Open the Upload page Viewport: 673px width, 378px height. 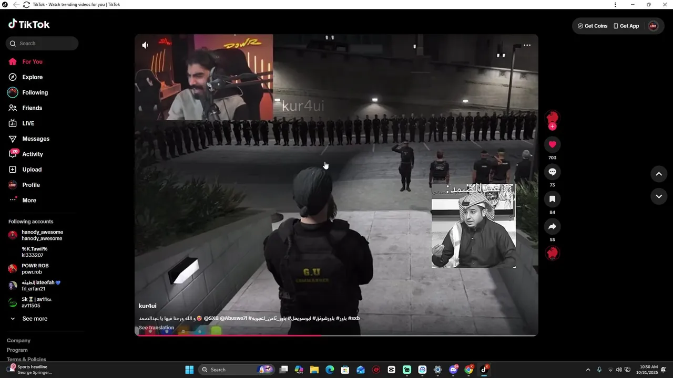pos(32,170)
